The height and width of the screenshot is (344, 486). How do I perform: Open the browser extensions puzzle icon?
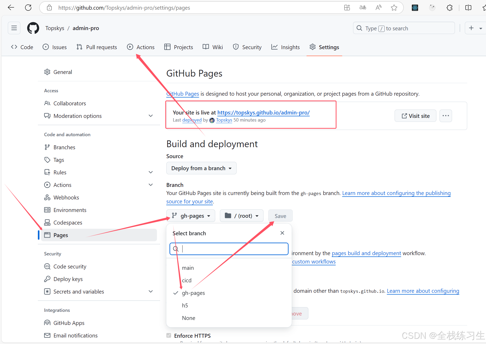click(449, 8)
